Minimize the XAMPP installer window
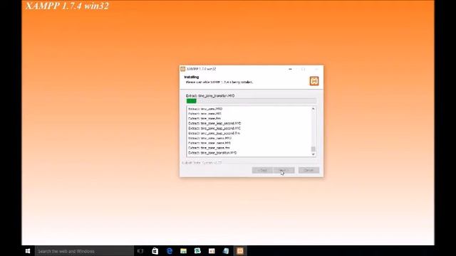The image size is (456, 256). pos(290,69)
